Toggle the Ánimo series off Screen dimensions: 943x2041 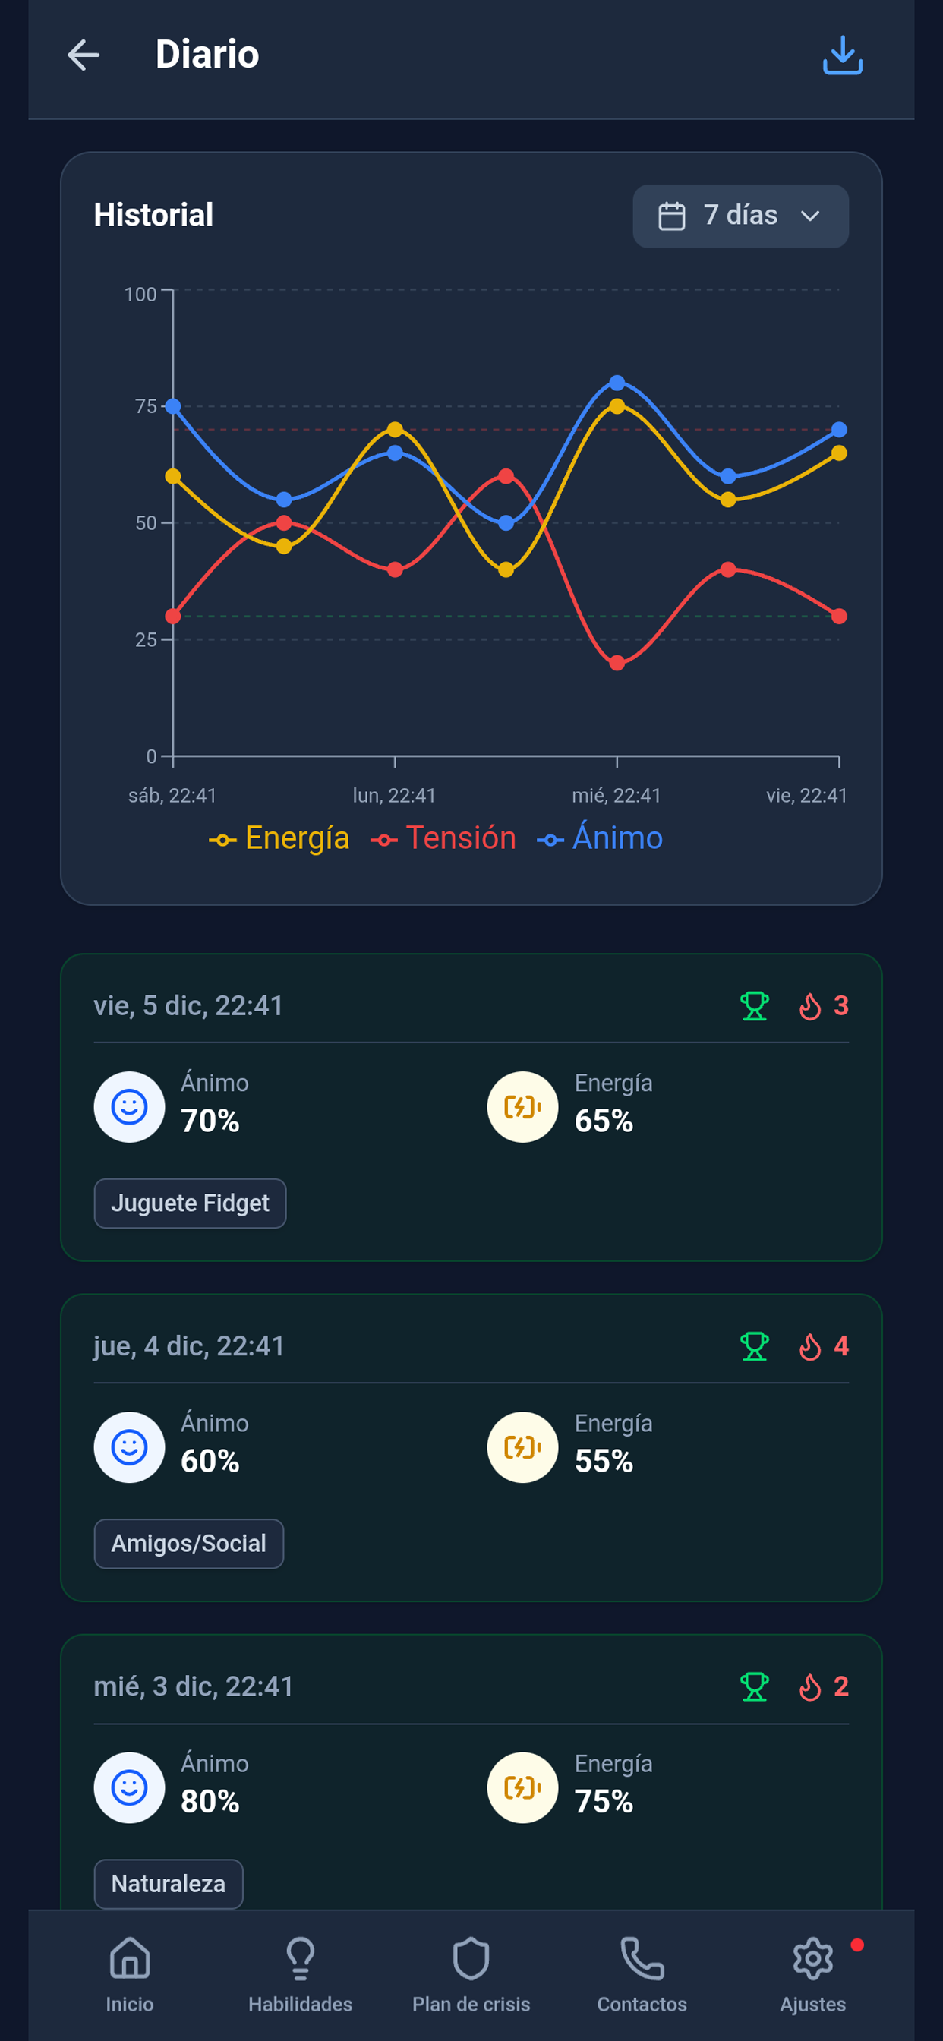click(602, 838)
